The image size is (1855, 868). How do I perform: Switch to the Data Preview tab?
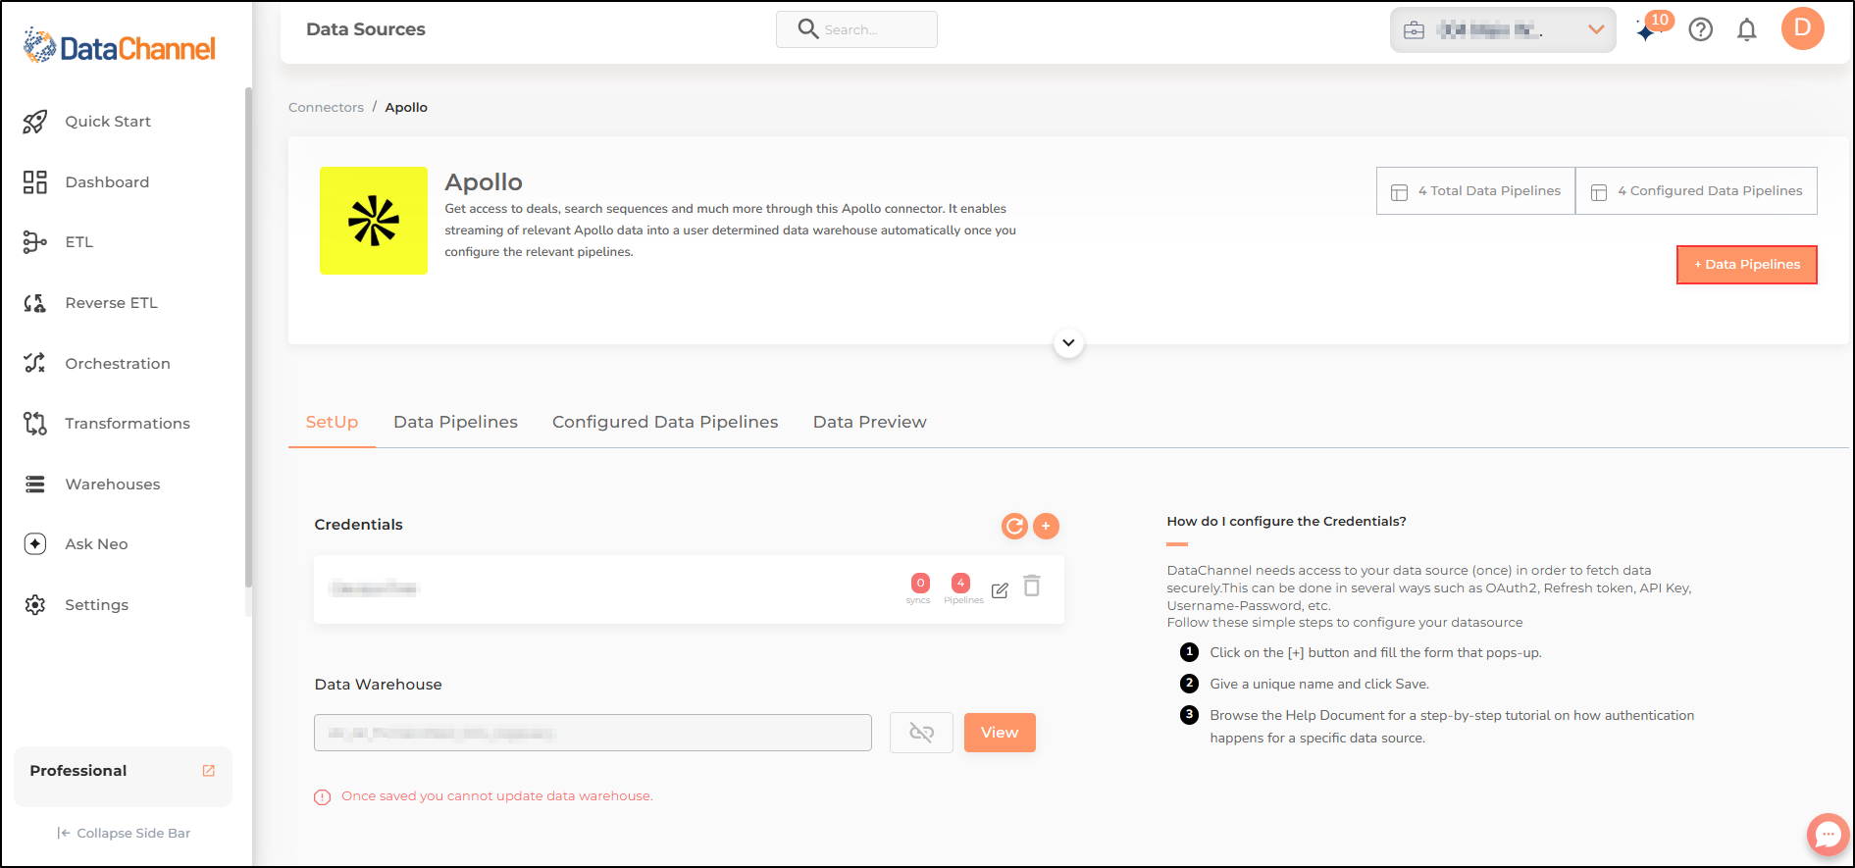pyautogui.click(x=870, y=423)
